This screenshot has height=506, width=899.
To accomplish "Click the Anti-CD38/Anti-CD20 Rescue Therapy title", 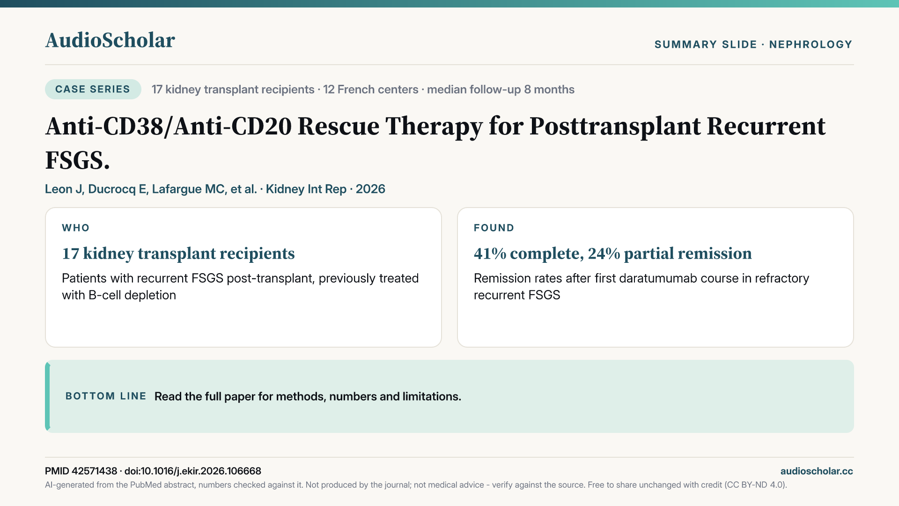I will point(435,143).
